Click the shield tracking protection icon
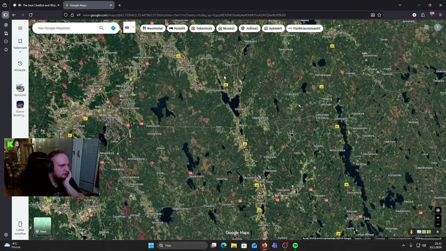 click(x=66, y=15)
